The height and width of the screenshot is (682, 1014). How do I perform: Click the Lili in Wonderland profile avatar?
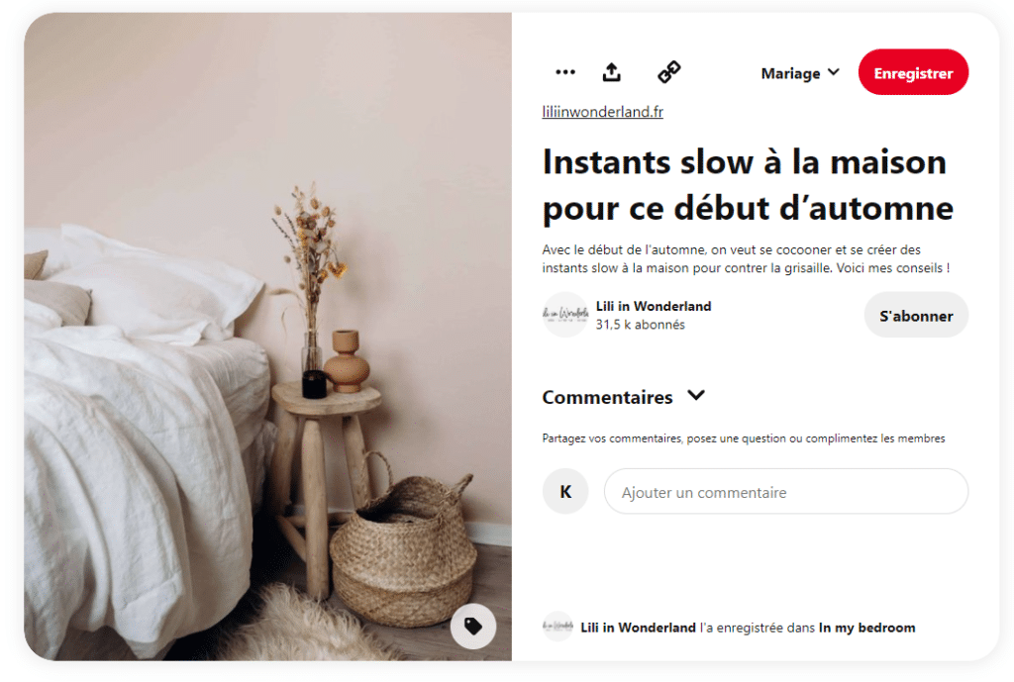(x=565, y=315)
